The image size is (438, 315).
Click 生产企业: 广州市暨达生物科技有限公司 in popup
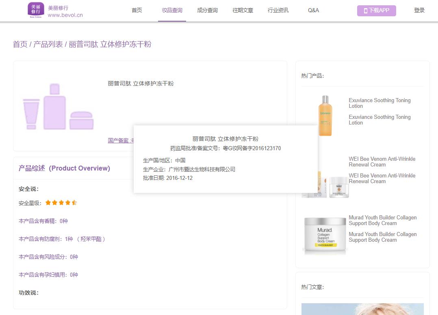pos(189,169)
